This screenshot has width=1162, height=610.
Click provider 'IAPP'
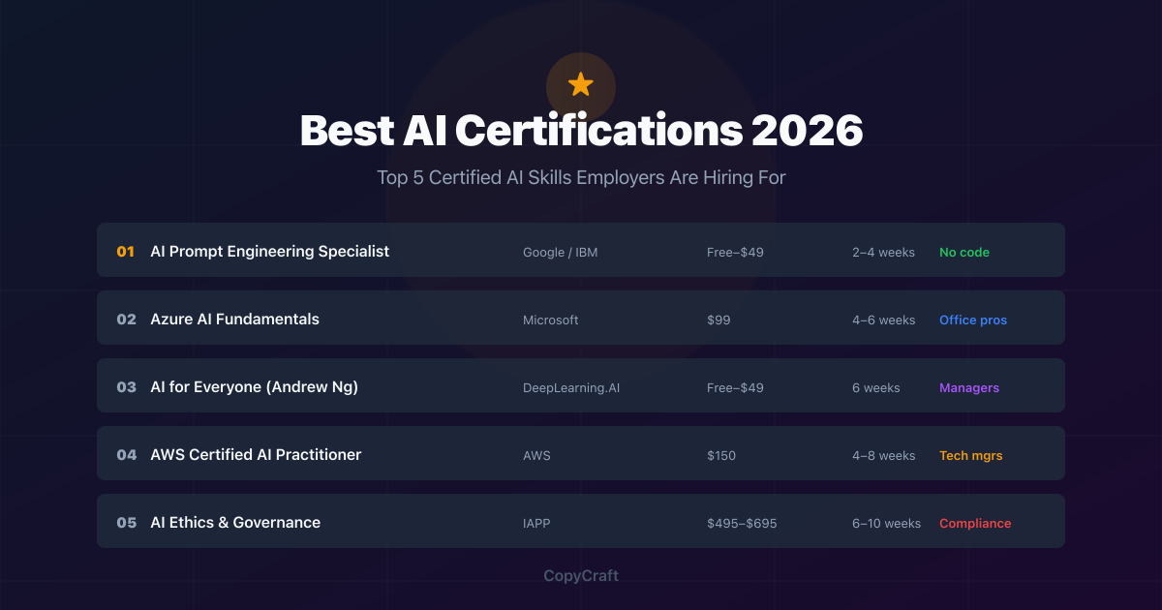pos(536,524)
